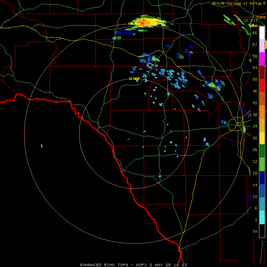Viewport: 267px width, 267px height.
Task: Click the isolated green echo in the west
Action: tap(42, 146)
